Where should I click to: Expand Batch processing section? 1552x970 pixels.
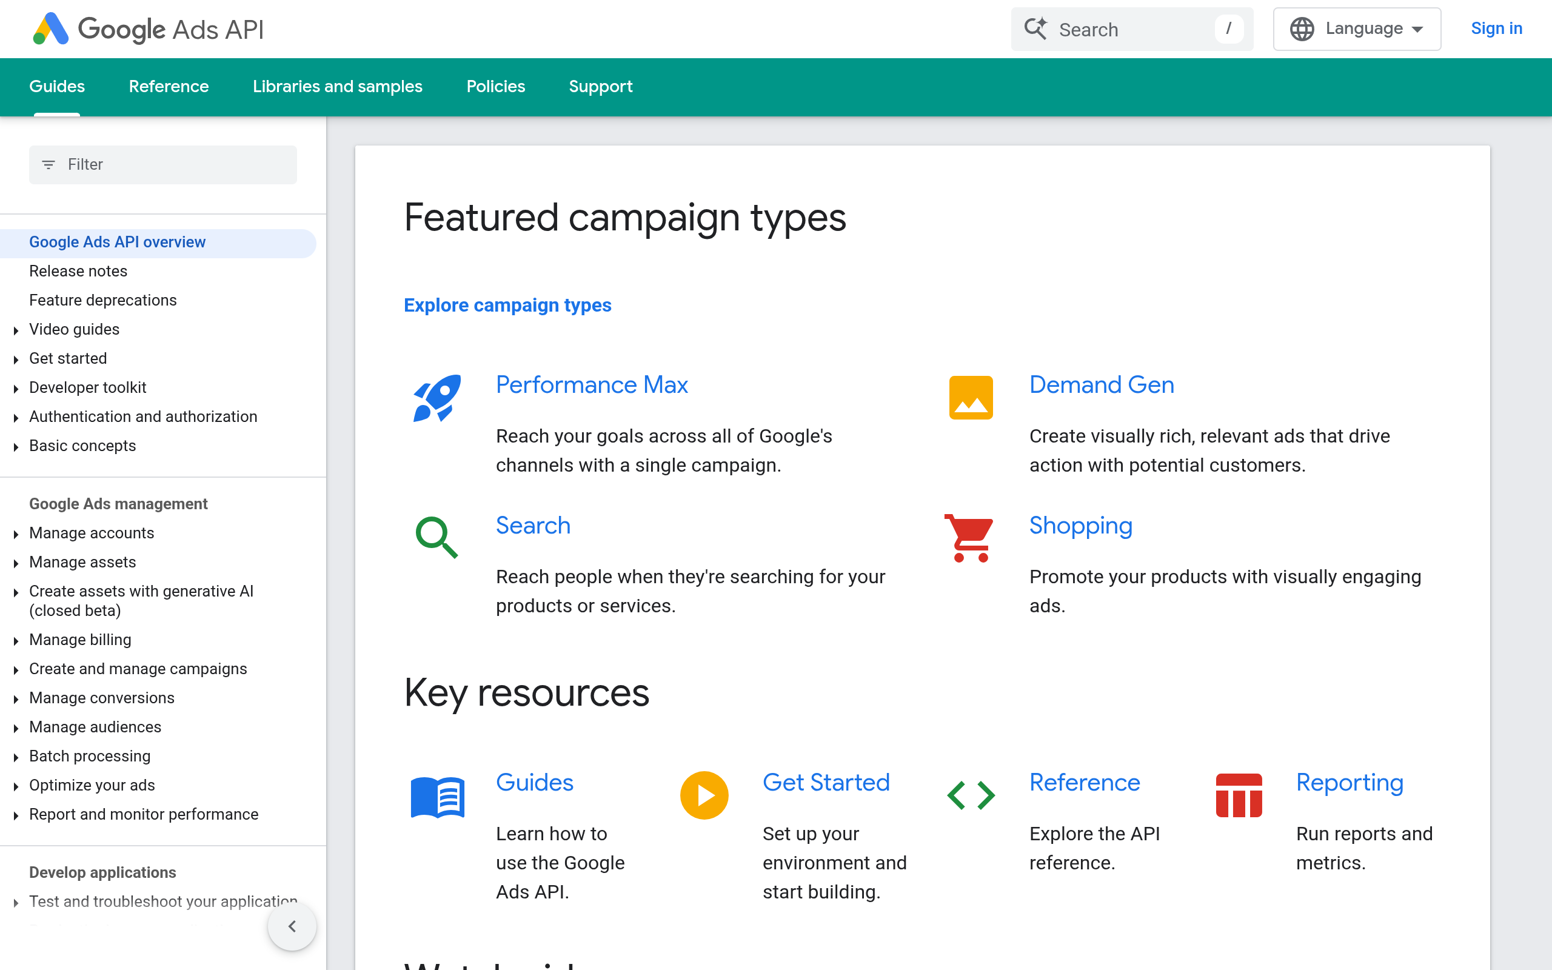[x=16, y=757]
